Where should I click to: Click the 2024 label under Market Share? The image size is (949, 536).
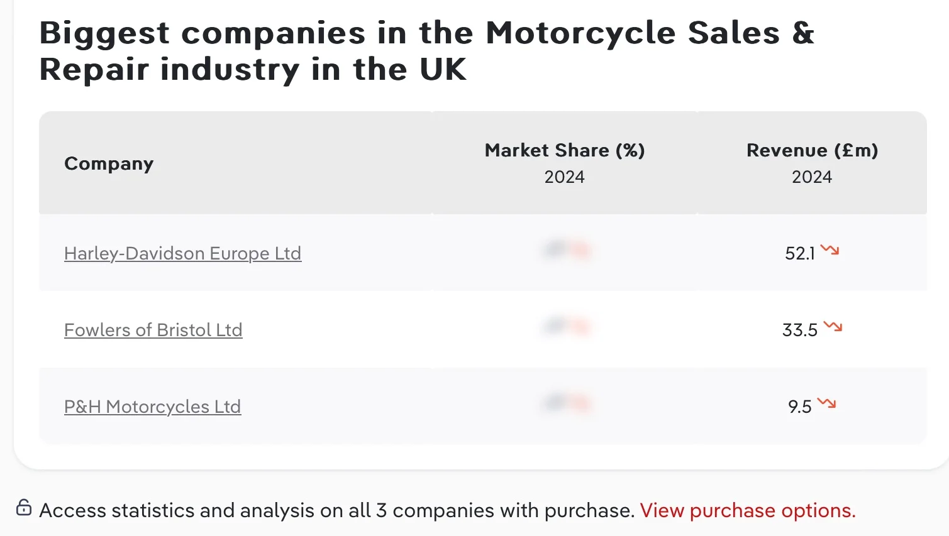(x=564, y=177)
